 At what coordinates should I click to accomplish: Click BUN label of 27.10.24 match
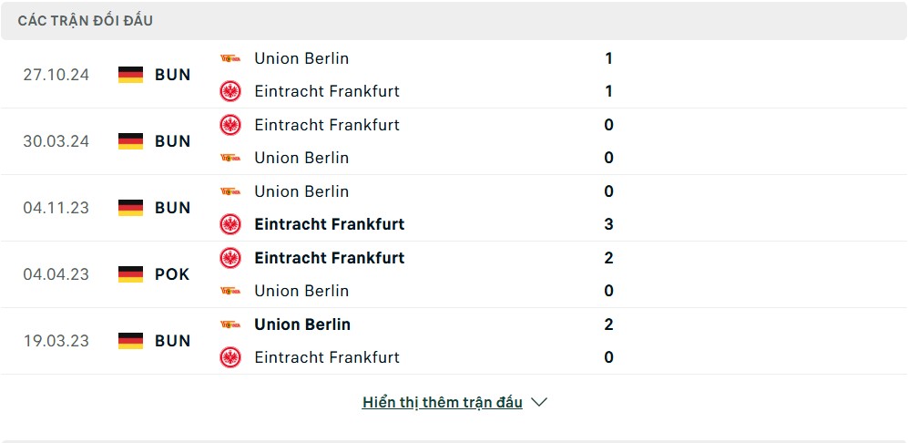172,75
